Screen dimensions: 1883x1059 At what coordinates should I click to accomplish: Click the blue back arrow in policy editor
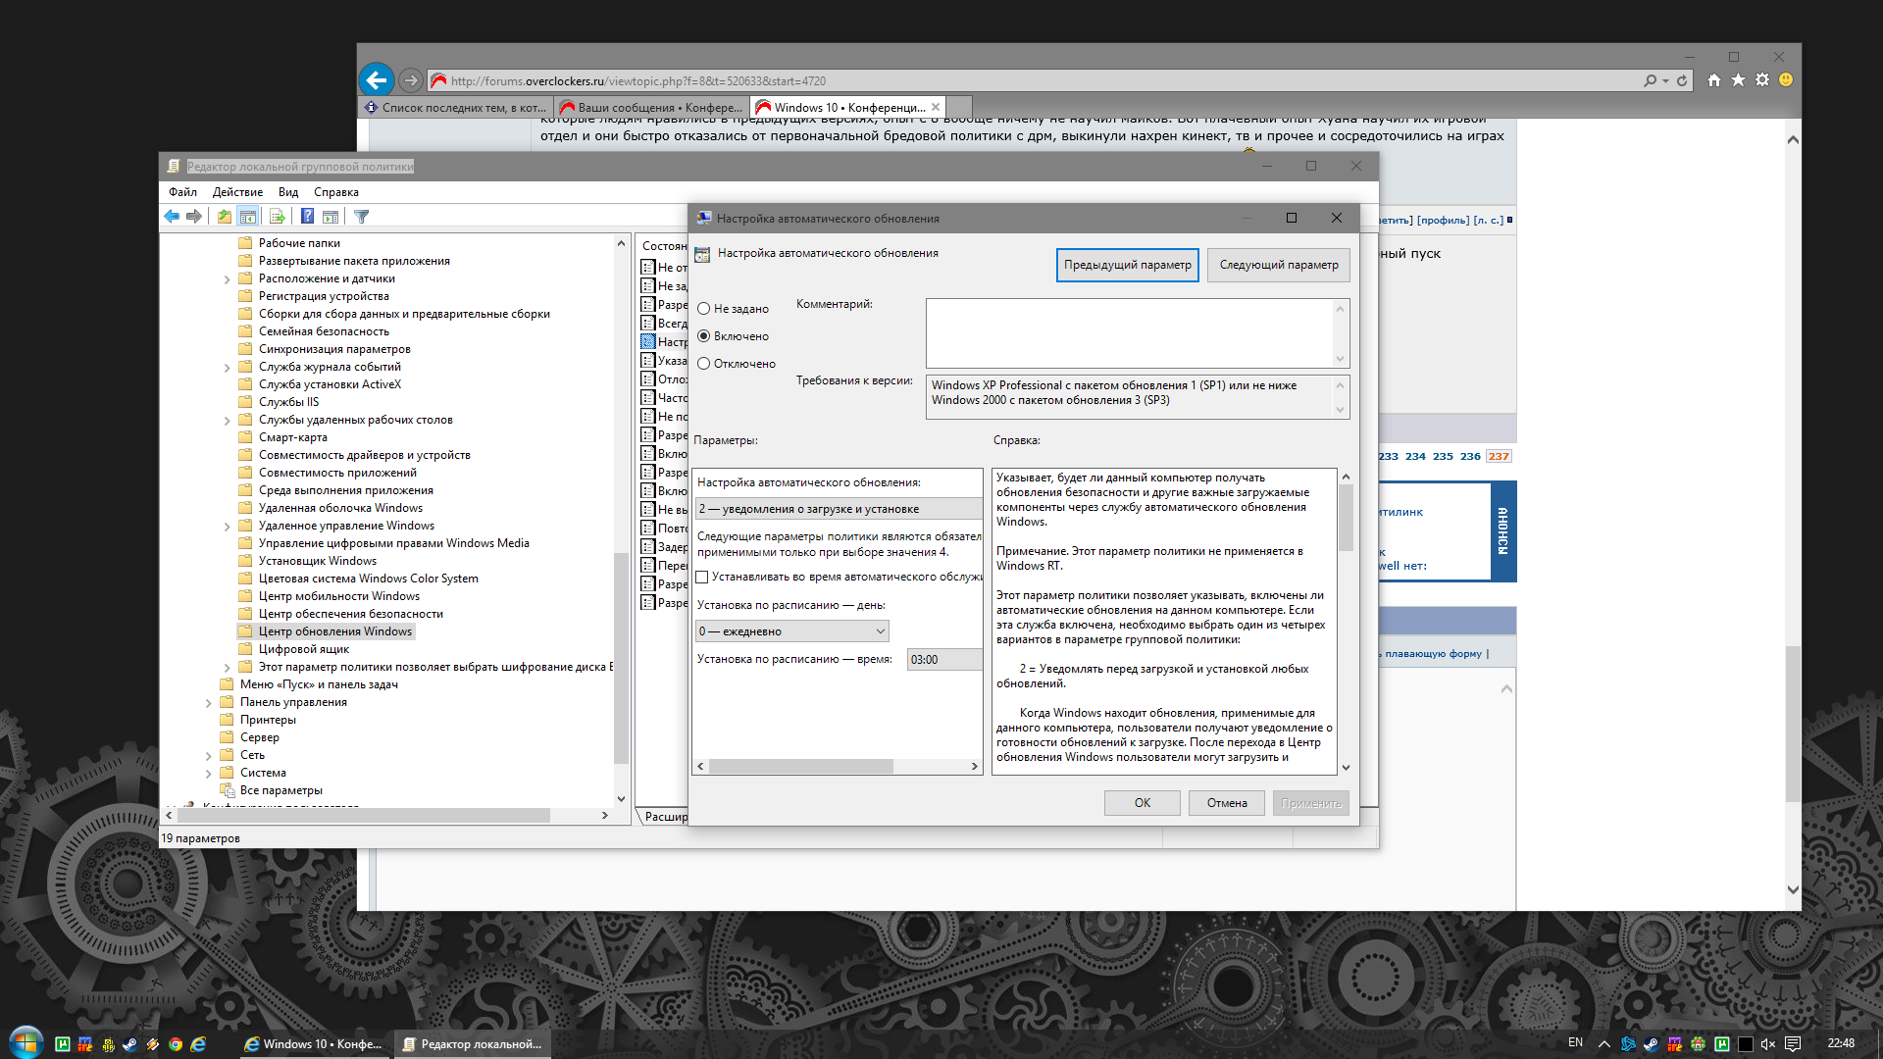point(172,217)
